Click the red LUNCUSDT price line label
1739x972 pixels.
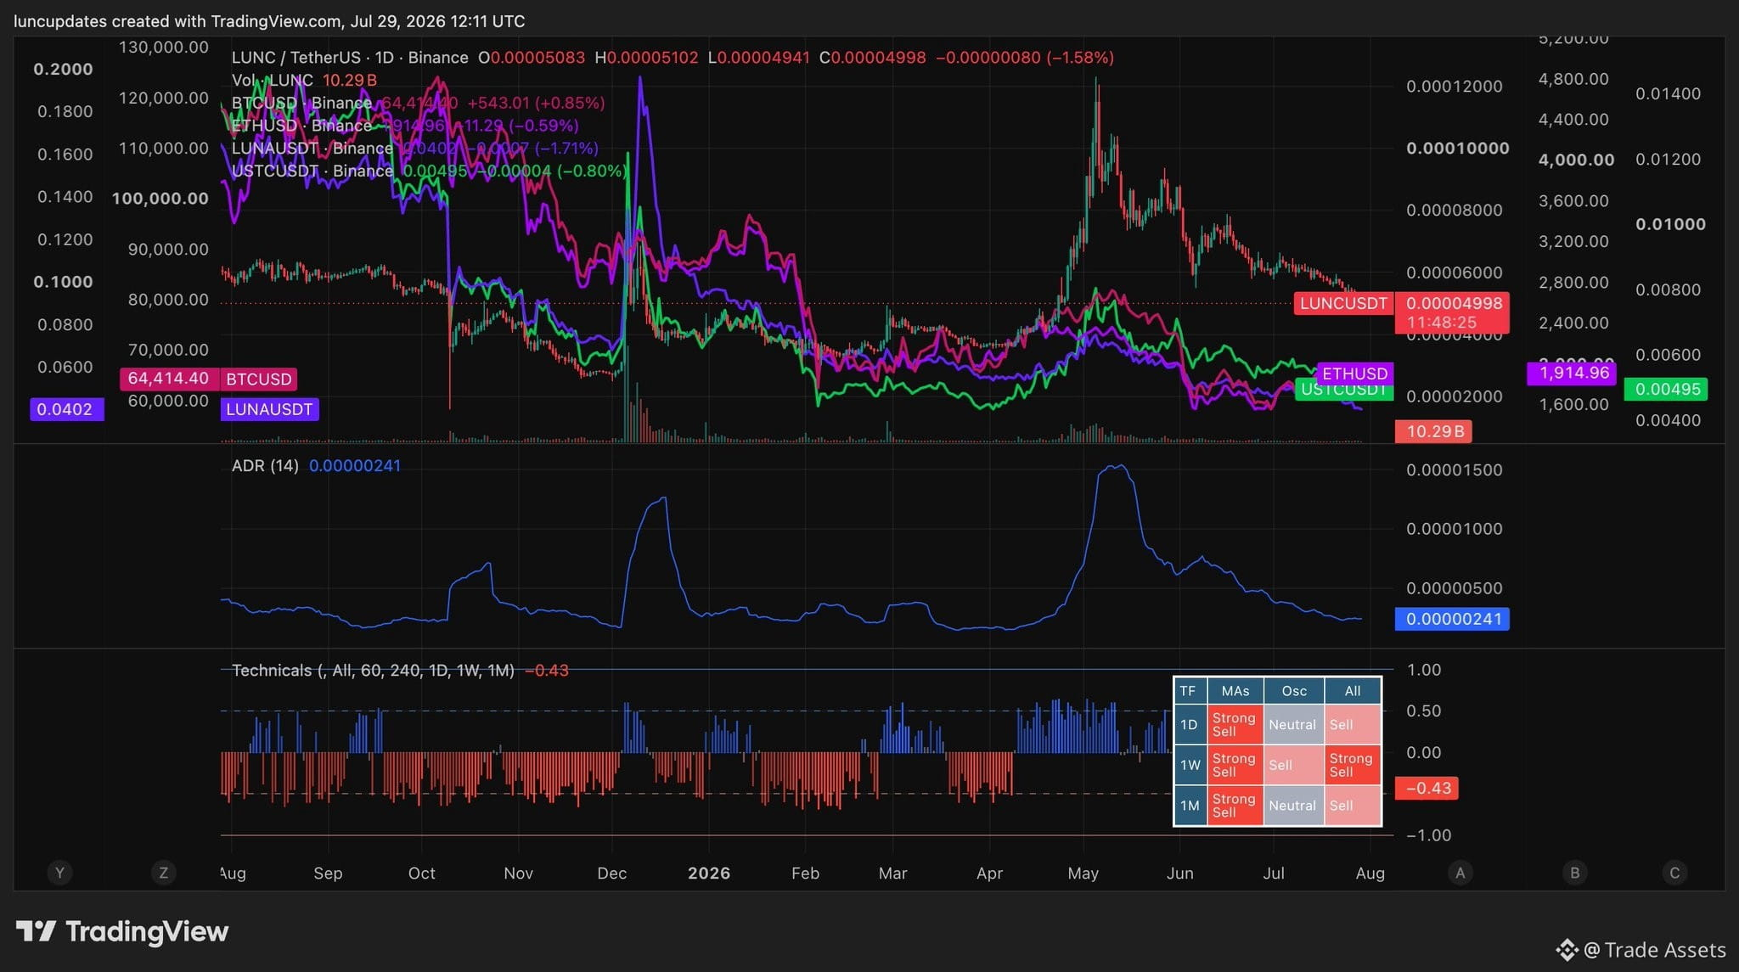point(1343,303)
